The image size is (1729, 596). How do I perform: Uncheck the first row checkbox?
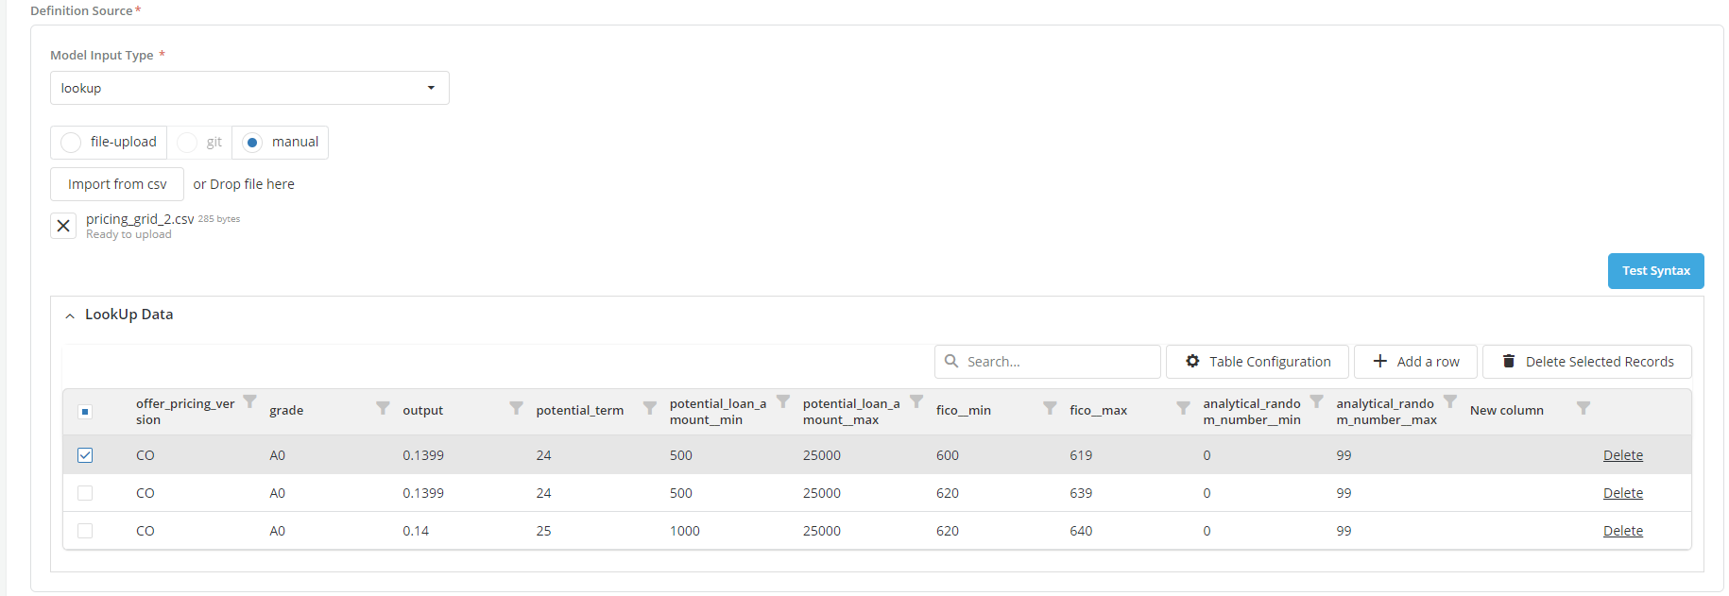pos(85,455)
